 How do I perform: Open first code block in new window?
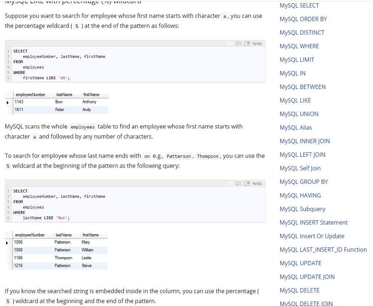click(x=247, y=43)
